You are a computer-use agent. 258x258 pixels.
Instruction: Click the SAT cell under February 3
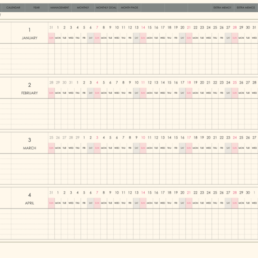(x=91, y=93)
